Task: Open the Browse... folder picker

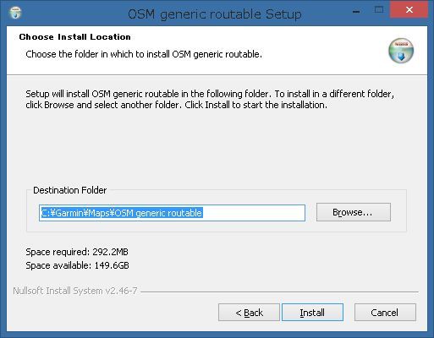Action: [354, 212]
